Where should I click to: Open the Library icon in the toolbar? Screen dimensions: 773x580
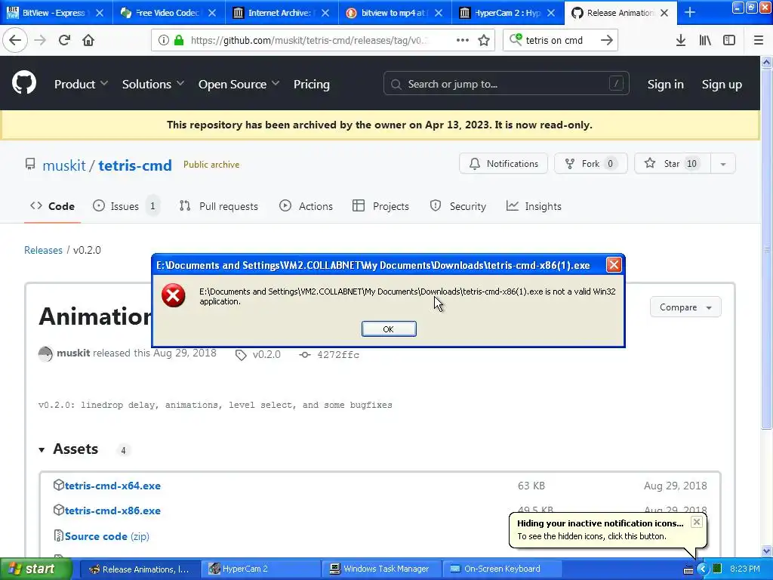coord(705,41)
